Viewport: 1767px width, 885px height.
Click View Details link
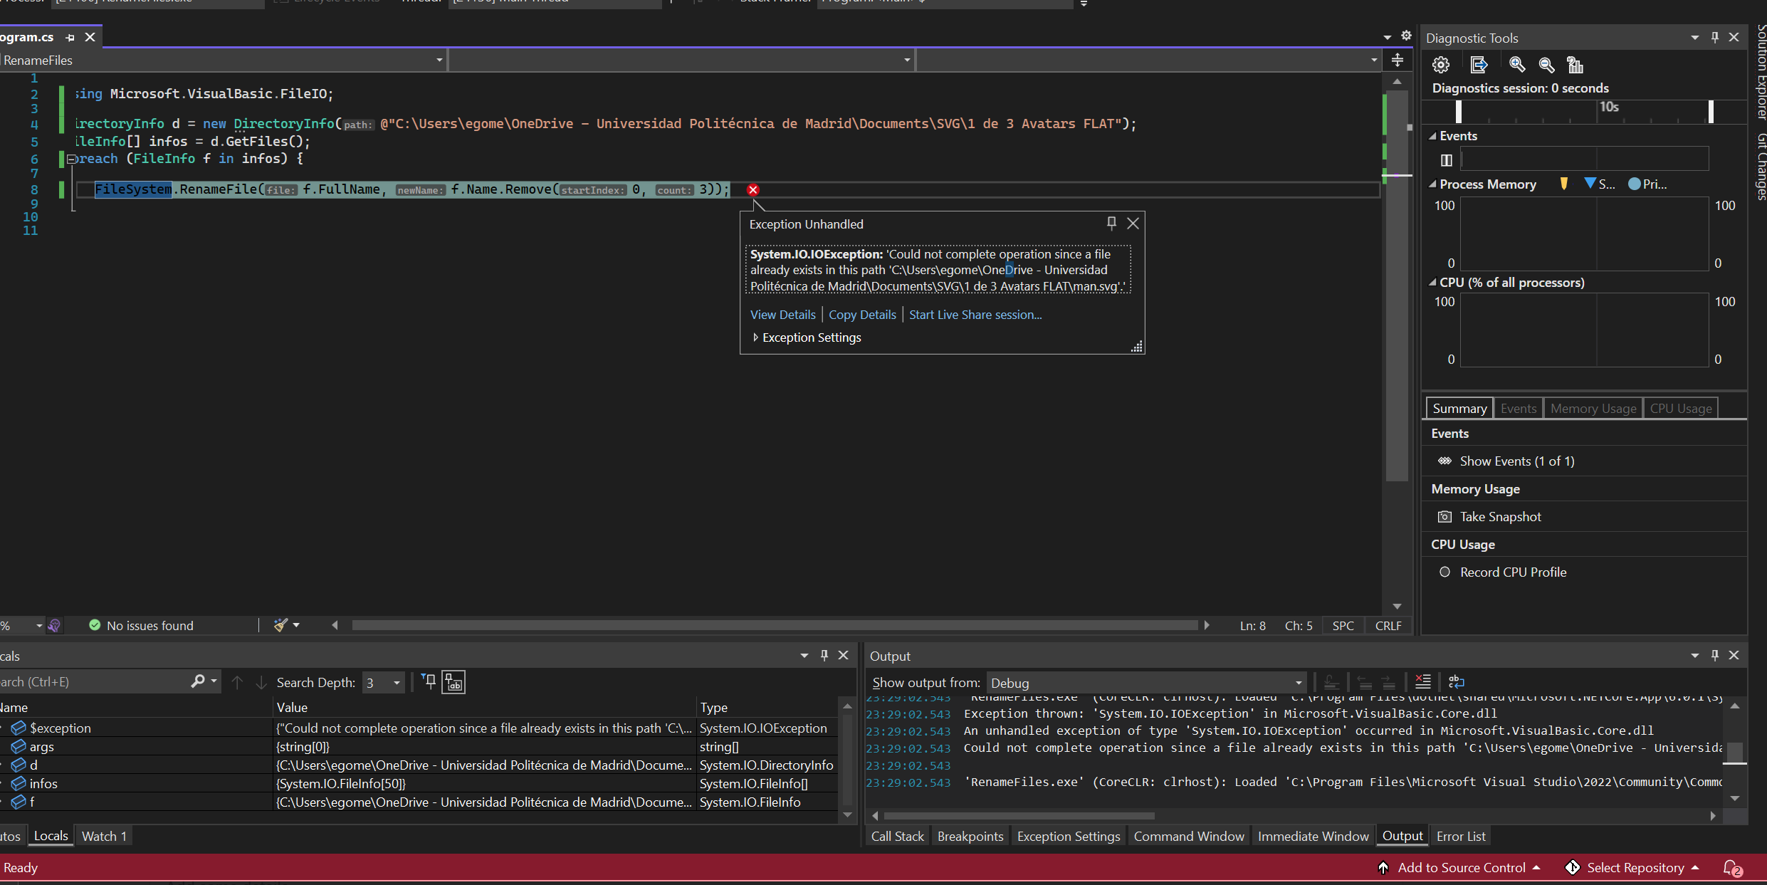tap(782, 315)
